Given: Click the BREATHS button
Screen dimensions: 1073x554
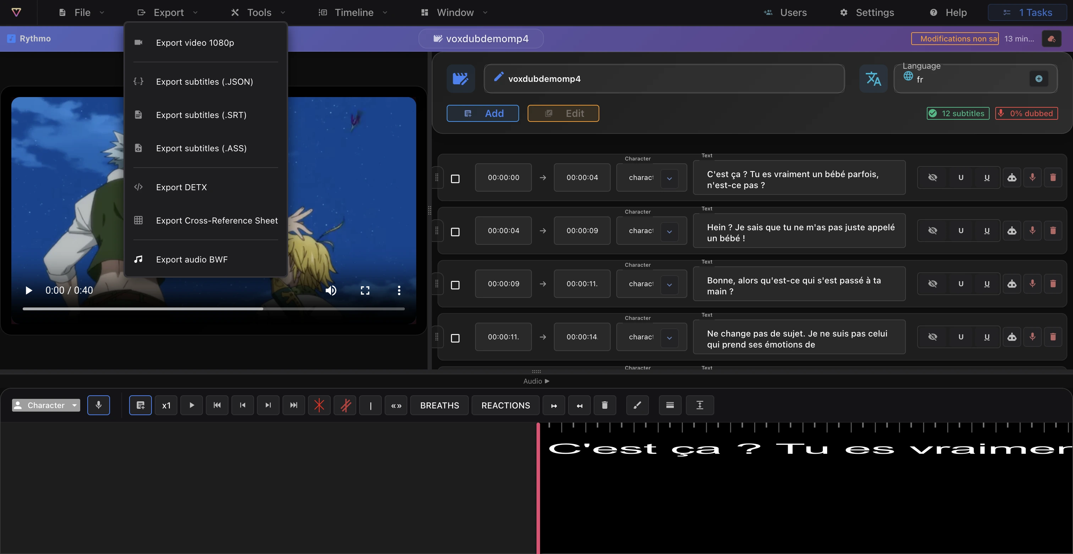Looking at the screenshot, I should [x=439, y=405].
